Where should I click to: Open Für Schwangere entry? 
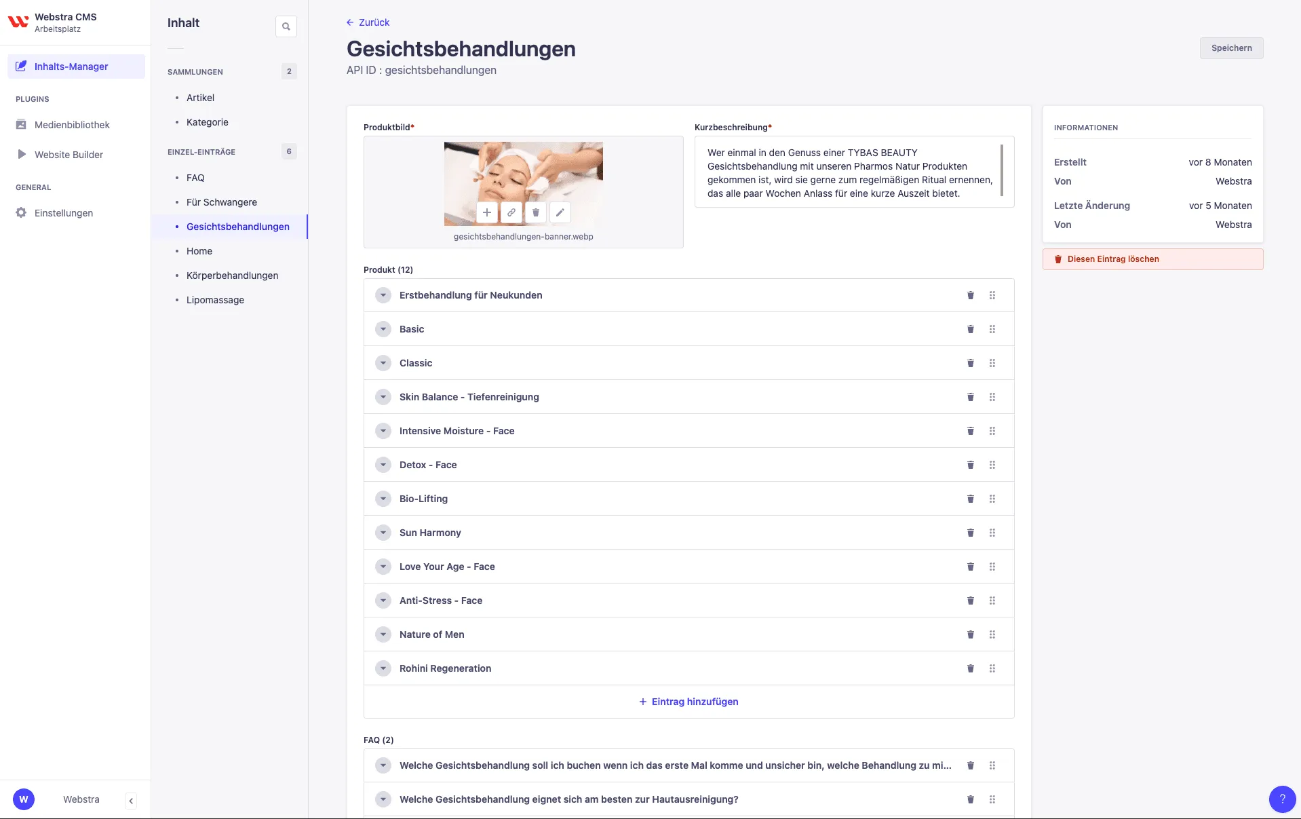point(221,202)
